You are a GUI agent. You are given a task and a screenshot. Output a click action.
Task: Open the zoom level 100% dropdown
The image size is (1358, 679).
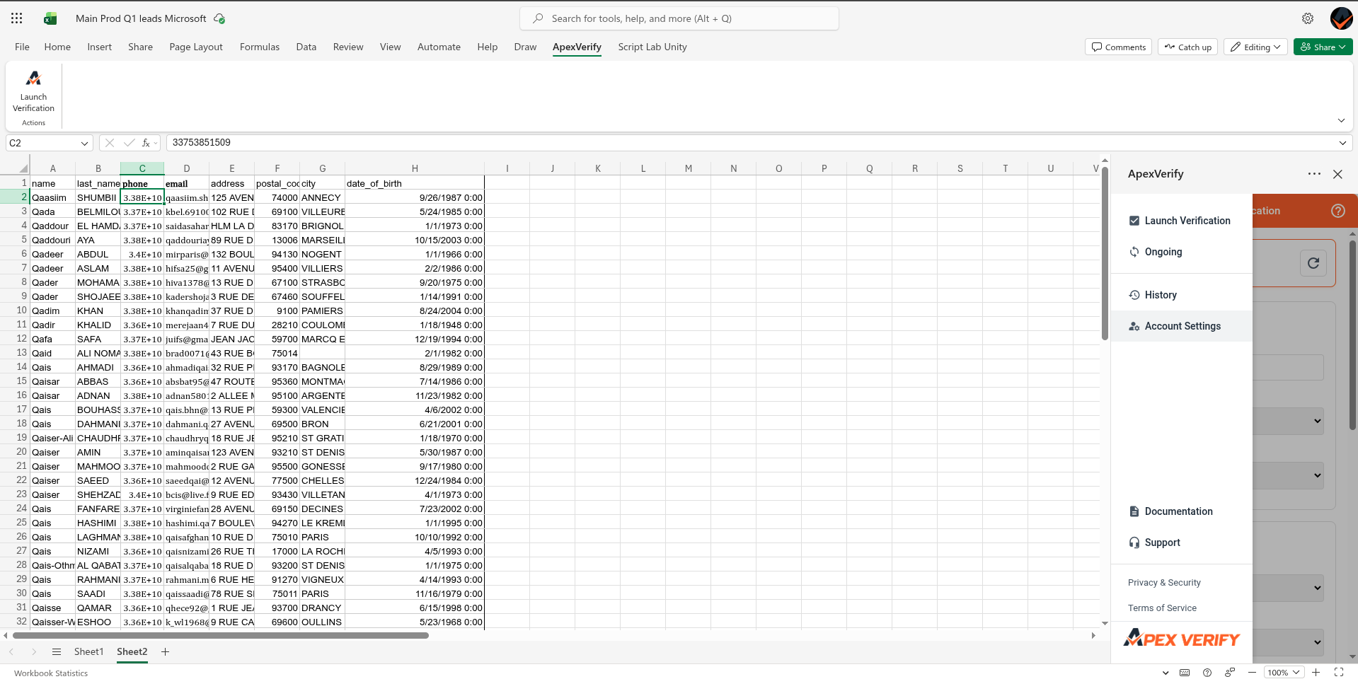[1283, 673]
